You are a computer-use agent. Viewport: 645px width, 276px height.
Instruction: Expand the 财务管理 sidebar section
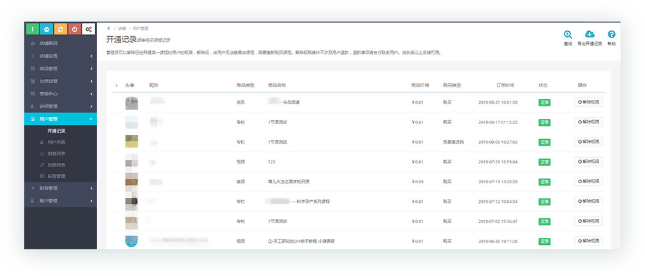tap(61, 188)
